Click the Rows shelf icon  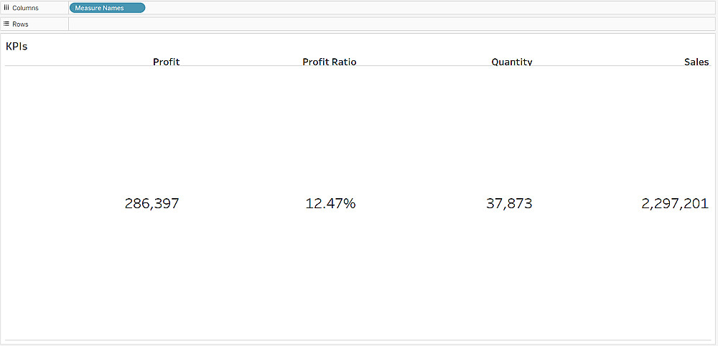pyautogui.click(x=6, y=24)
